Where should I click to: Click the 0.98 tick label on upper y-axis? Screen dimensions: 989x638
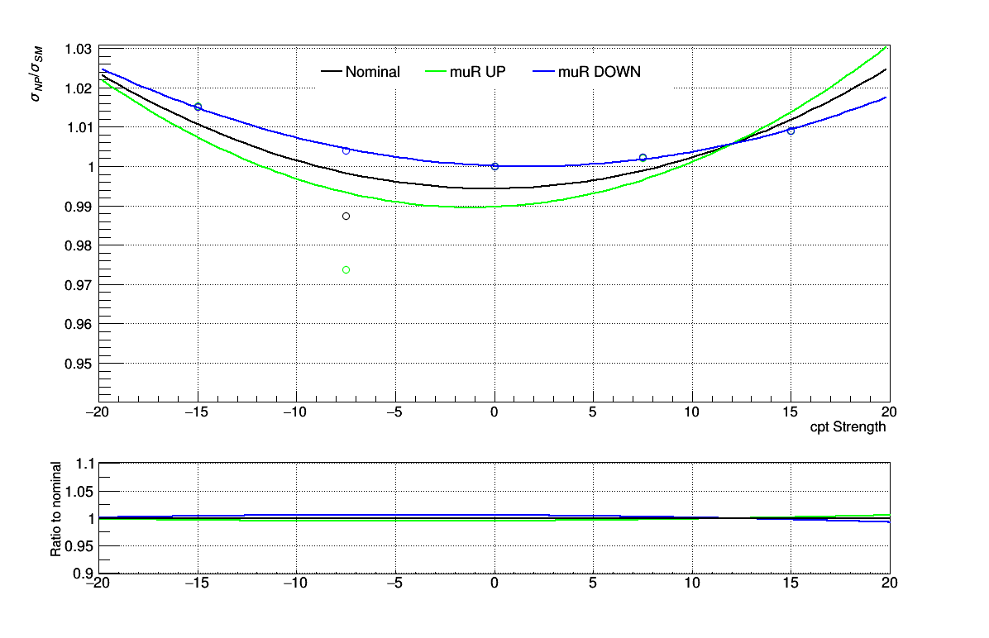[x=79, y=246]
